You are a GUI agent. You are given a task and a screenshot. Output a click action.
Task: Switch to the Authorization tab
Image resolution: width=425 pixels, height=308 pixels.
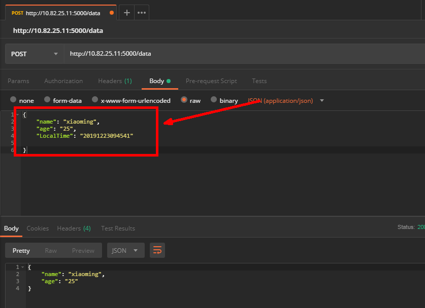[x=63, y=81]
